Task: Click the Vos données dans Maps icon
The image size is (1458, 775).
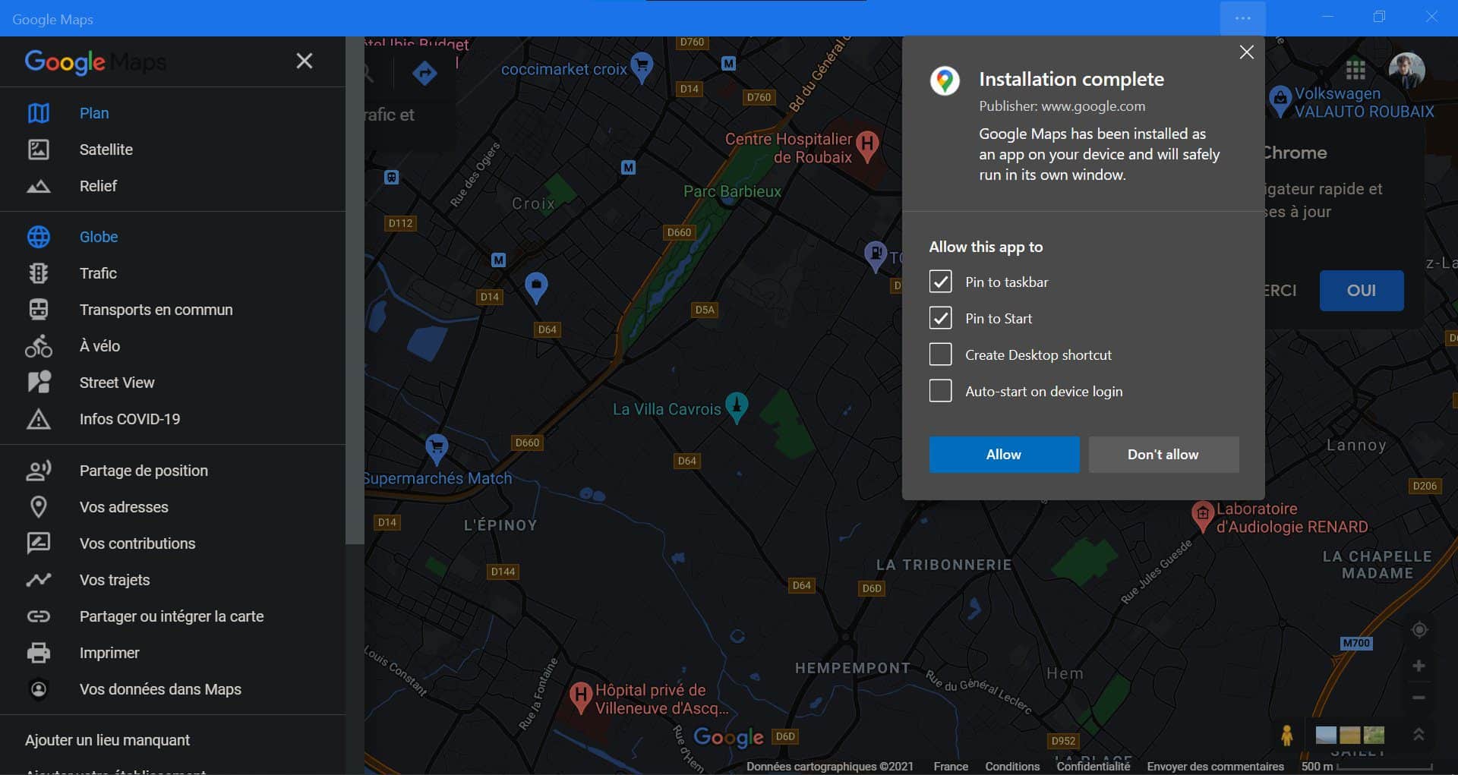Action: (39, 689)
